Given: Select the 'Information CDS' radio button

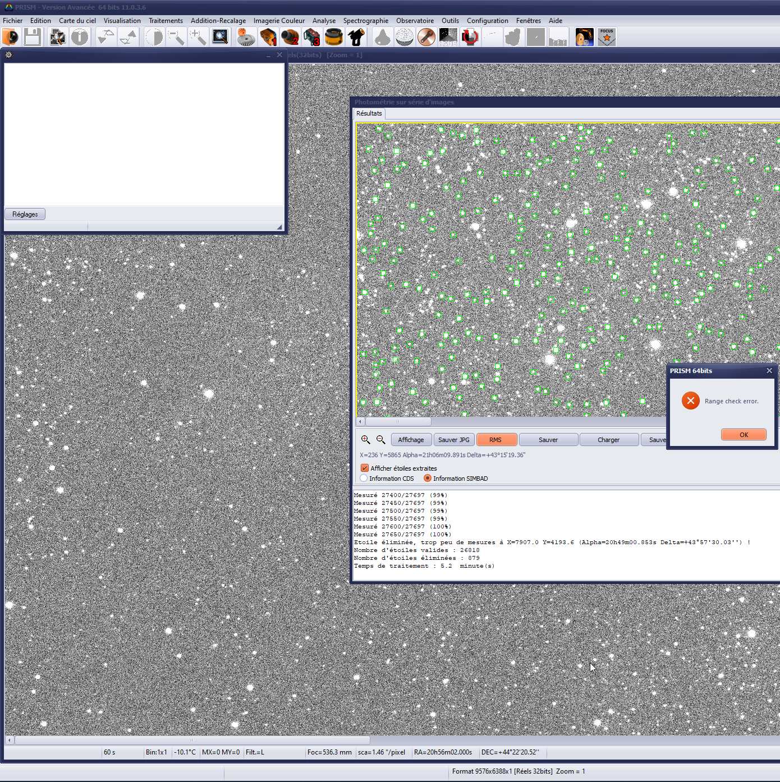Looking at the screenshot, I should pos(364,479).
